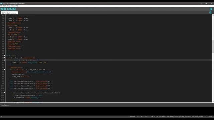214x120 pixels.
Task: Click the 'Done Saving' status message
Action: coord(4,105)
